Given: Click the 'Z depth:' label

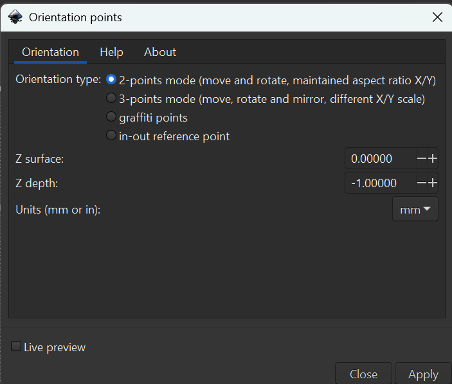Looking at the screenshot, I should pos(37,183).
